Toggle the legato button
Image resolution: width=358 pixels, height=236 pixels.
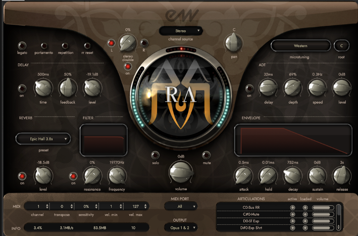point(22,45)
